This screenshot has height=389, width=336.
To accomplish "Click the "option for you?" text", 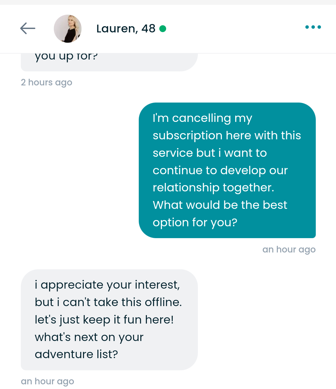I will (x=195, y=223).
